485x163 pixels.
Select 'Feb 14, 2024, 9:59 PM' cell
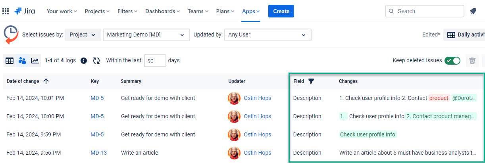(34, 134)
